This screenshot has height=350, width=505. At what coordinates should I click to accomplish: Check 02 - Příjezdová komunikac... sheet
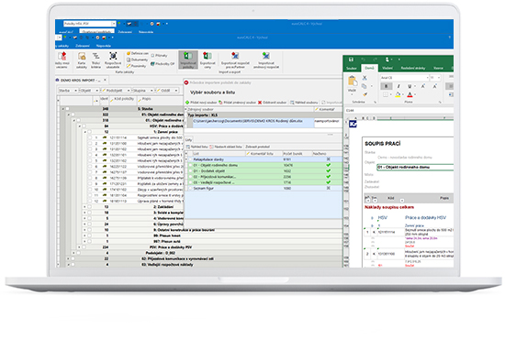190,177
